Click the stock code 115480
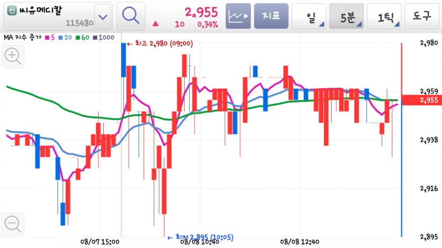 tap(79, 23)
